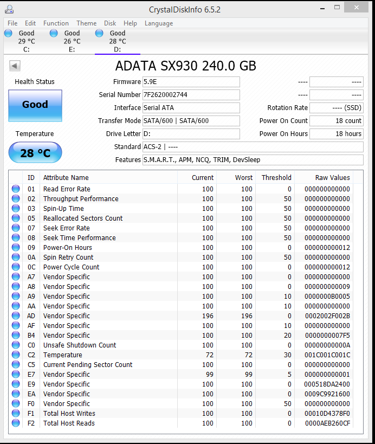Click status icon for attribute A8
Screen dimensions: 375x444
[16, 286]
